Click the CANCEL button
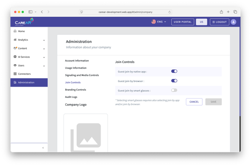This screenshot has height=166, width=251. click(194, 102)
